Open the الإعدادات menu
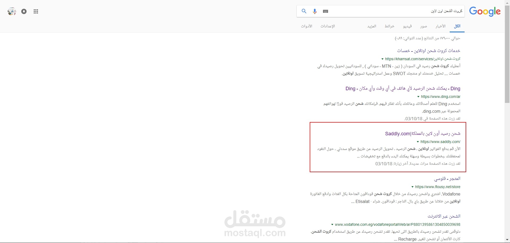 point(328,26)
